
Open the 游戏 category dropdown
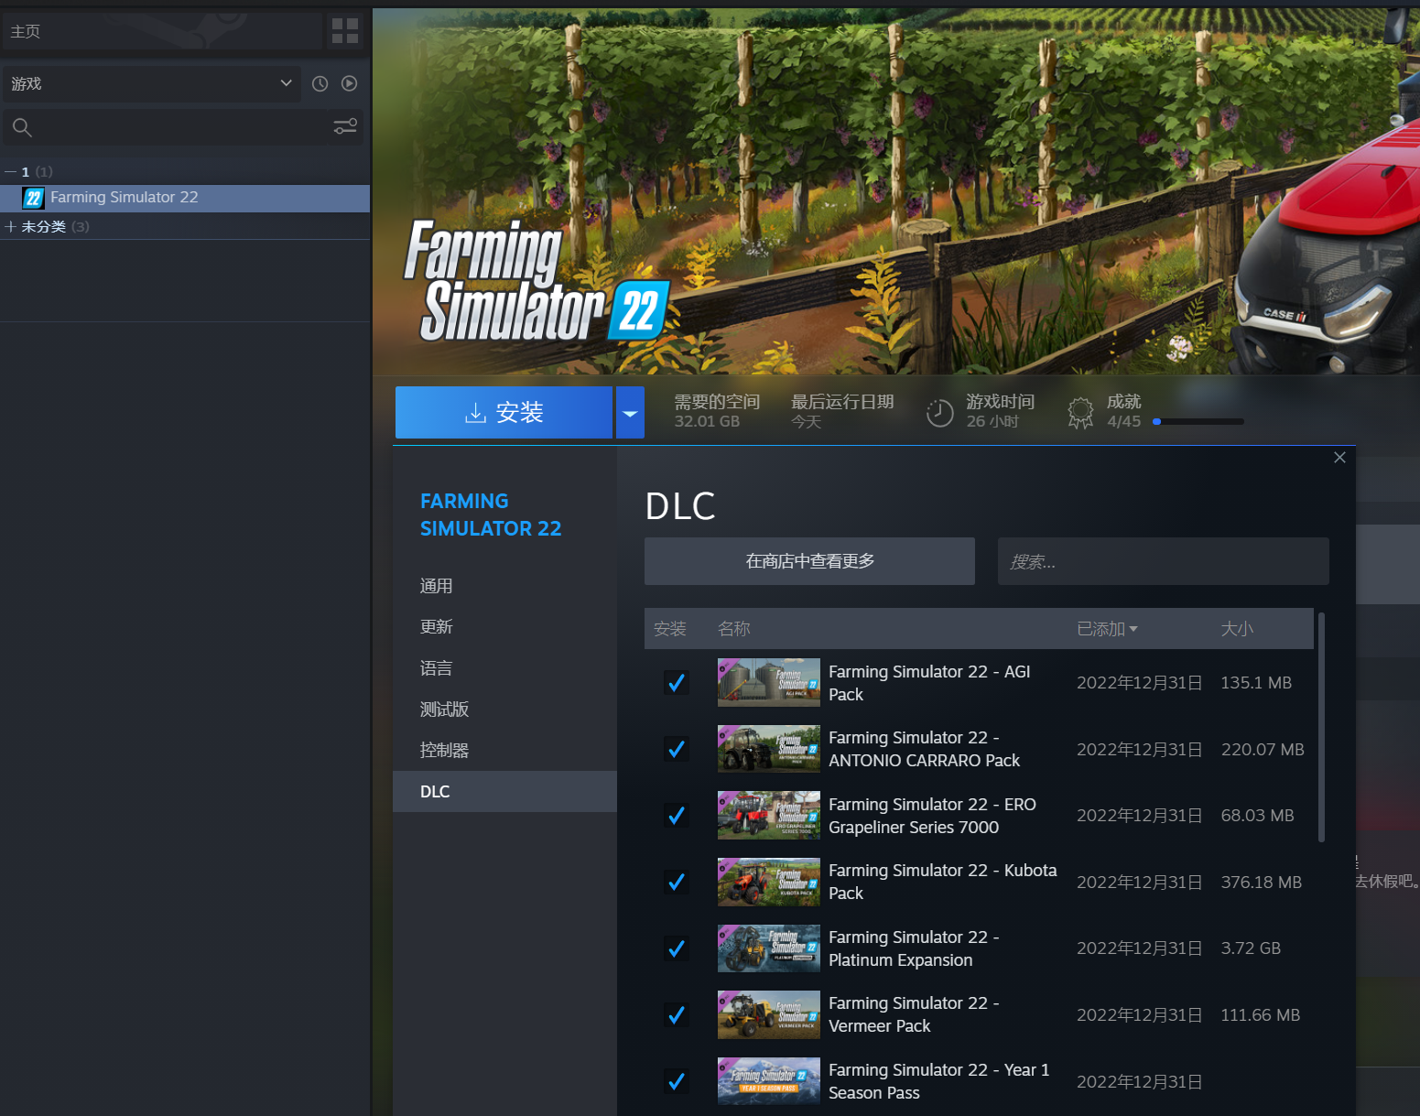(x=152, y=83)
